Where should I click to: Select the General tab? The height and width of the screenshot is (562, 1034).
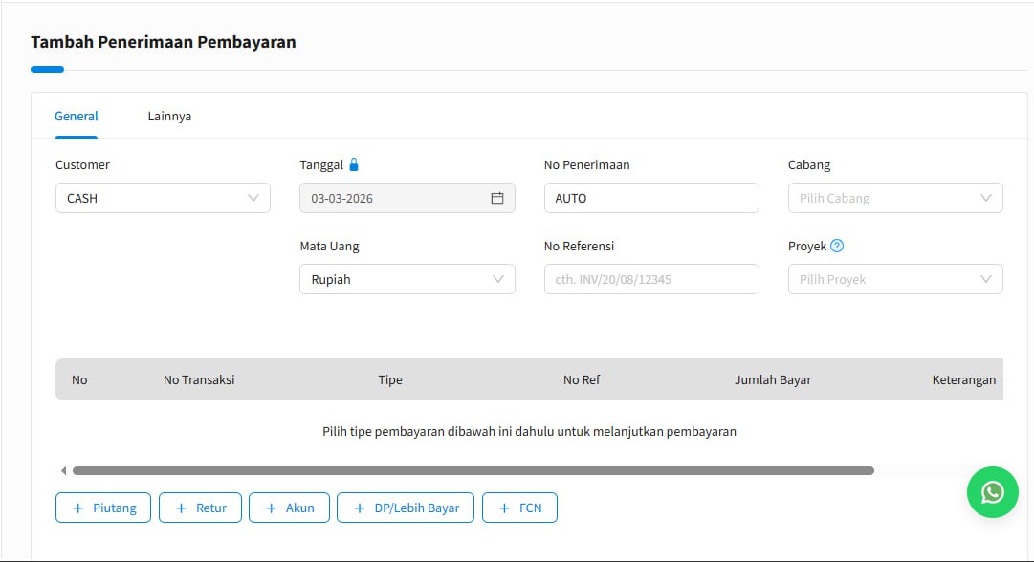pyautogui.click(x=77, y=116)
